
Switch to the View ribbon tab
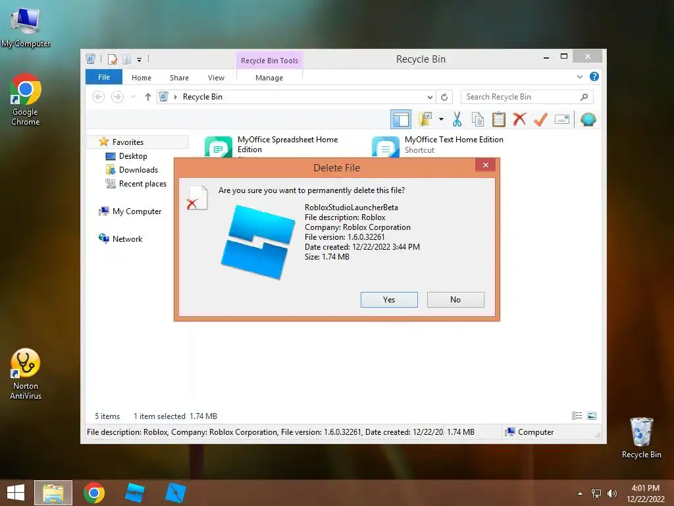pos(216,78)
